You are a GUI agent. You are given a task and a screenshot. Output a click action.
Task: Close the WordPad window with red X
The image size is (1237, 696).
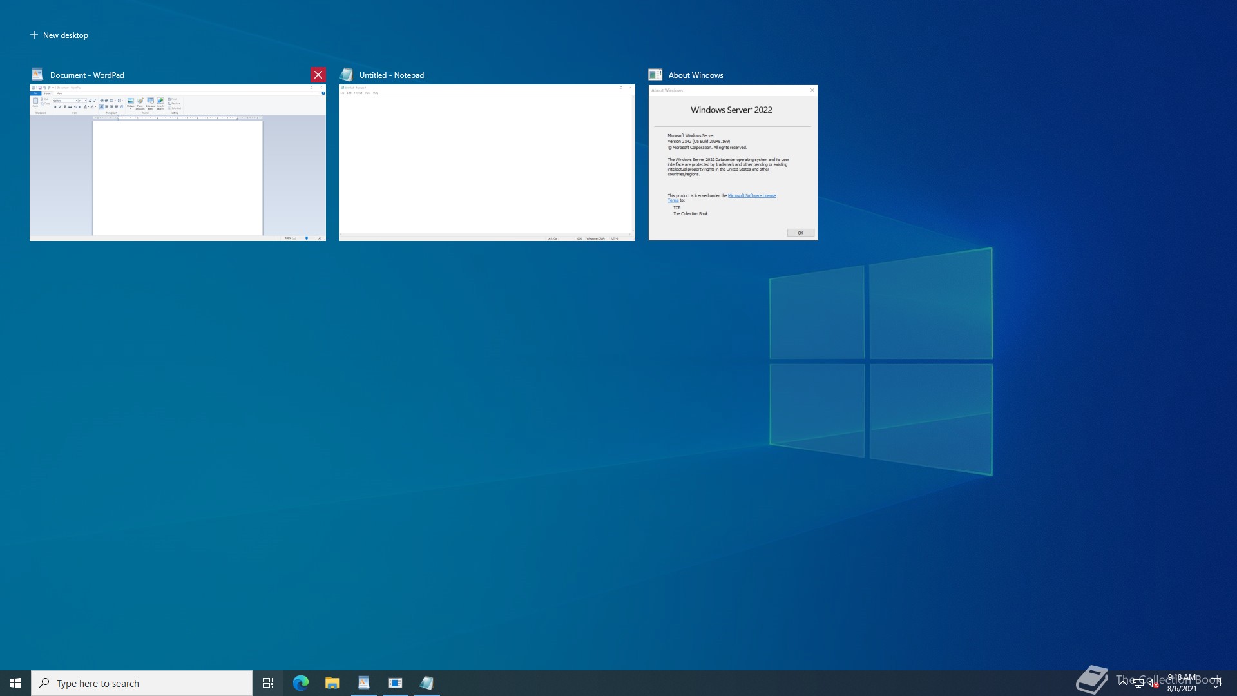point(318,75)
